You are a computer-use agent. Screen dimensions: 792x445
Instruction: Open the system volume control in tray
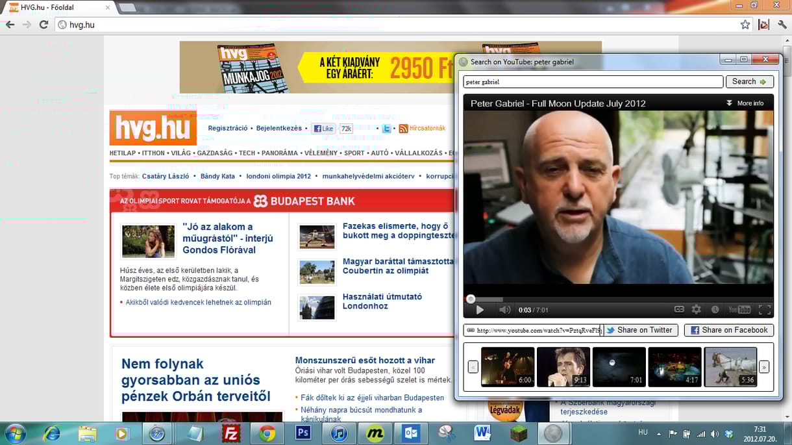pyautogui.click(x=715, y=433)
